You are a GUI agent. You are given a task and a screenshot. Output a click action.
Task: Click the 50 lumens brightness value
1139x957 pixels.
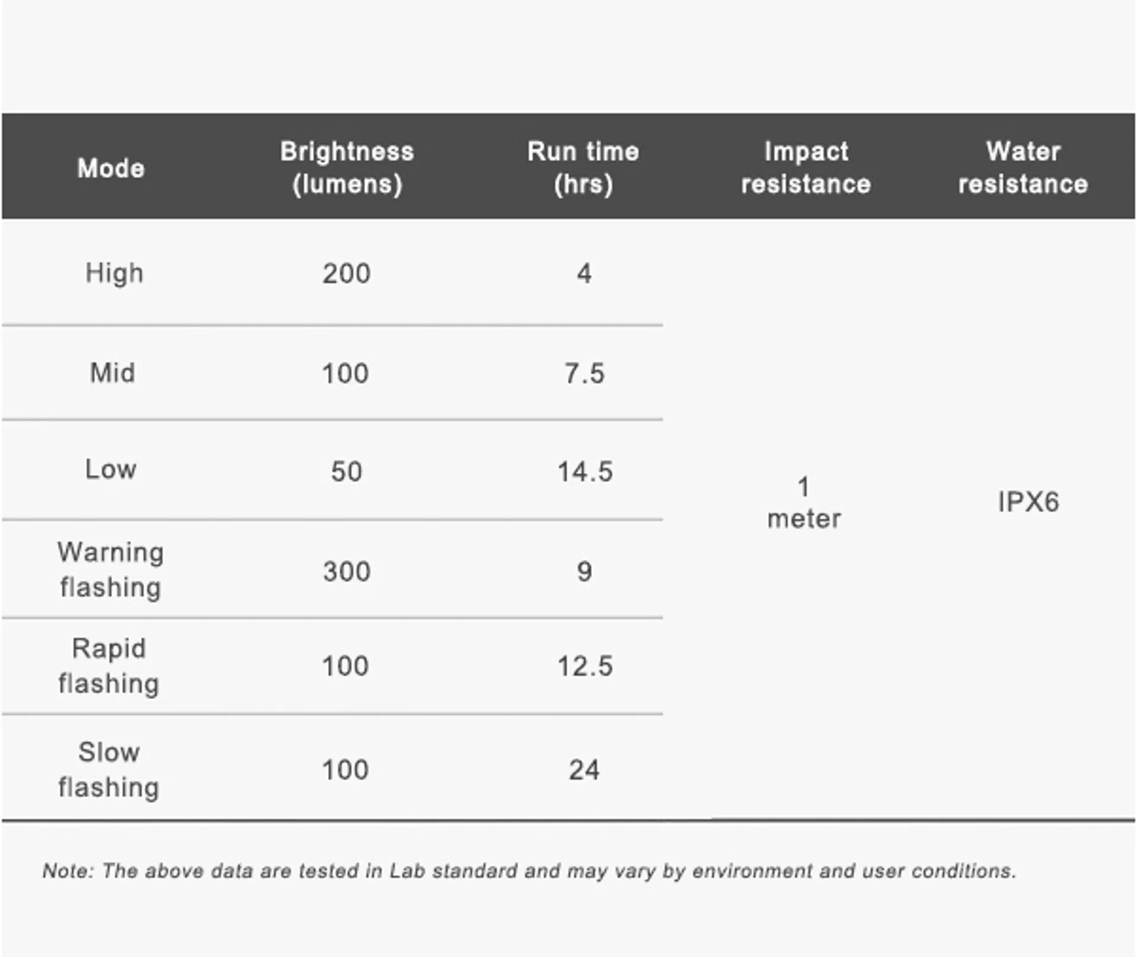(x=346, y=472)
